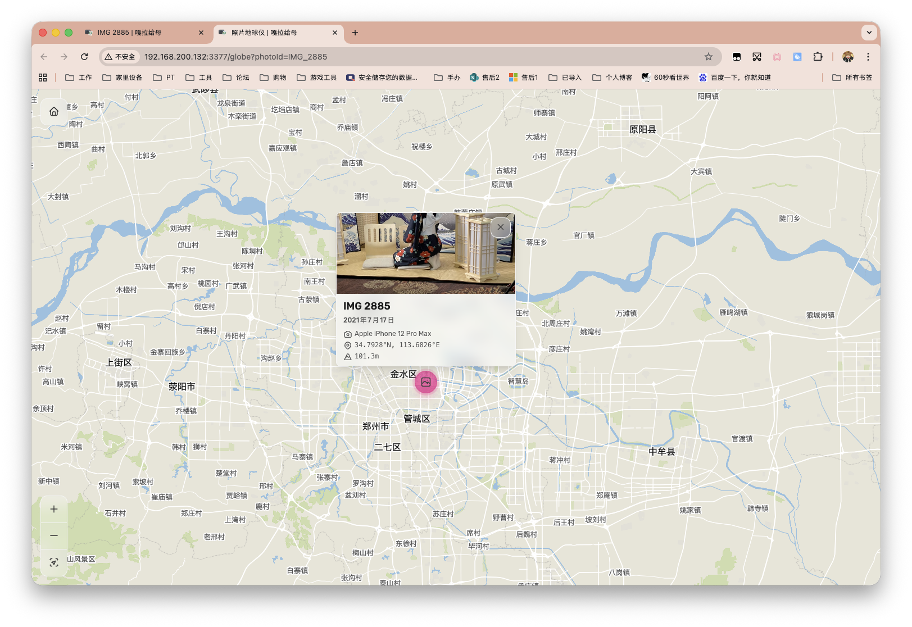Expand the tab search dropdown arrow
Viewport: 912px width, 627px height.
click(x=869, y=33)
